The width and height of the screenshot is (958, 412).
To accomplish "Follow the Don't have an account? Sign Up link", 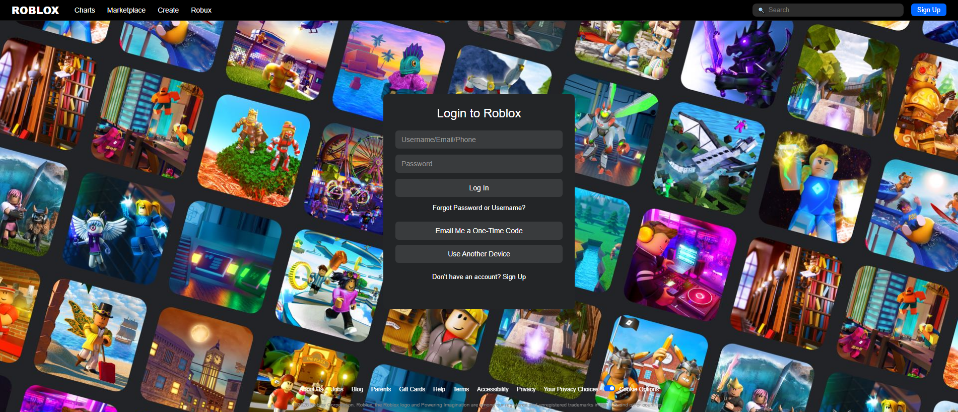I will click(479, 277).
